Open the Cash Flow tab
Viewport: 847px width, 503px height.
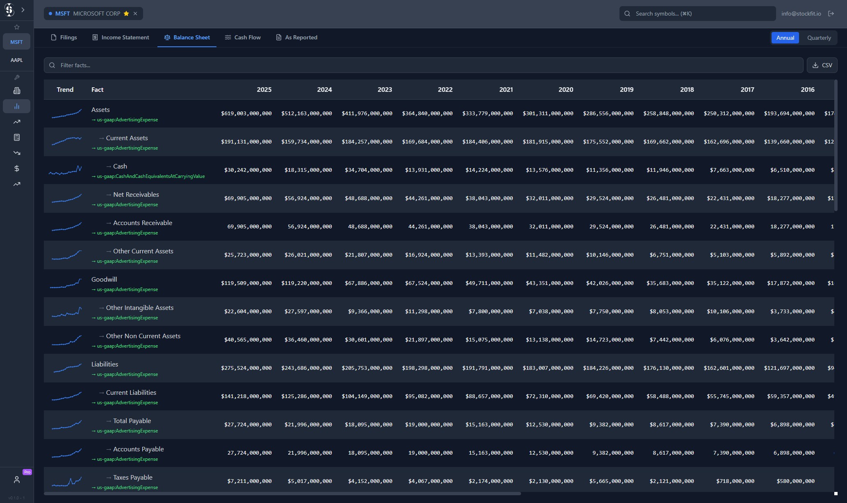point(243,37)
